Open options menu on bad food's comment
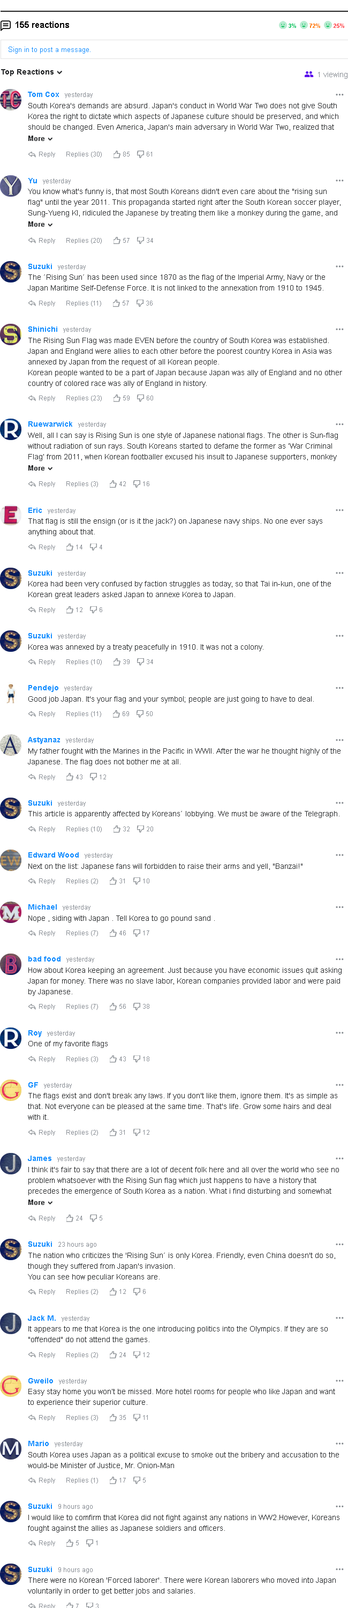 click(x=339, y=959)
